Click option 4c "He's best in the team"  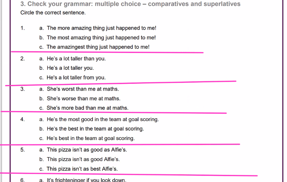click(x=91, y=138)
